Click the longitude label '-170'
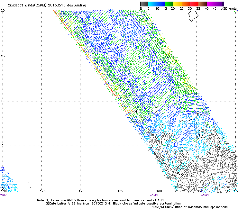This screenshot has height=209, width=238. tap(80, 191)
